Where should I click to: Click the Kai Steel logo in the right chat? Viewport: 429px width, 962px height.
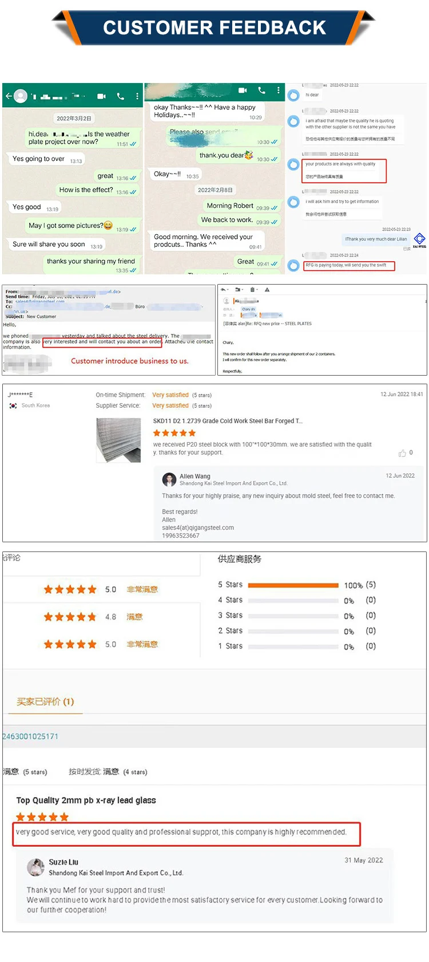pos(419,240)
